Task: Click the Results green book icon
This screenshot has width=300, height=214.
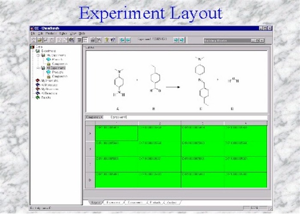Action: point(38,97)
